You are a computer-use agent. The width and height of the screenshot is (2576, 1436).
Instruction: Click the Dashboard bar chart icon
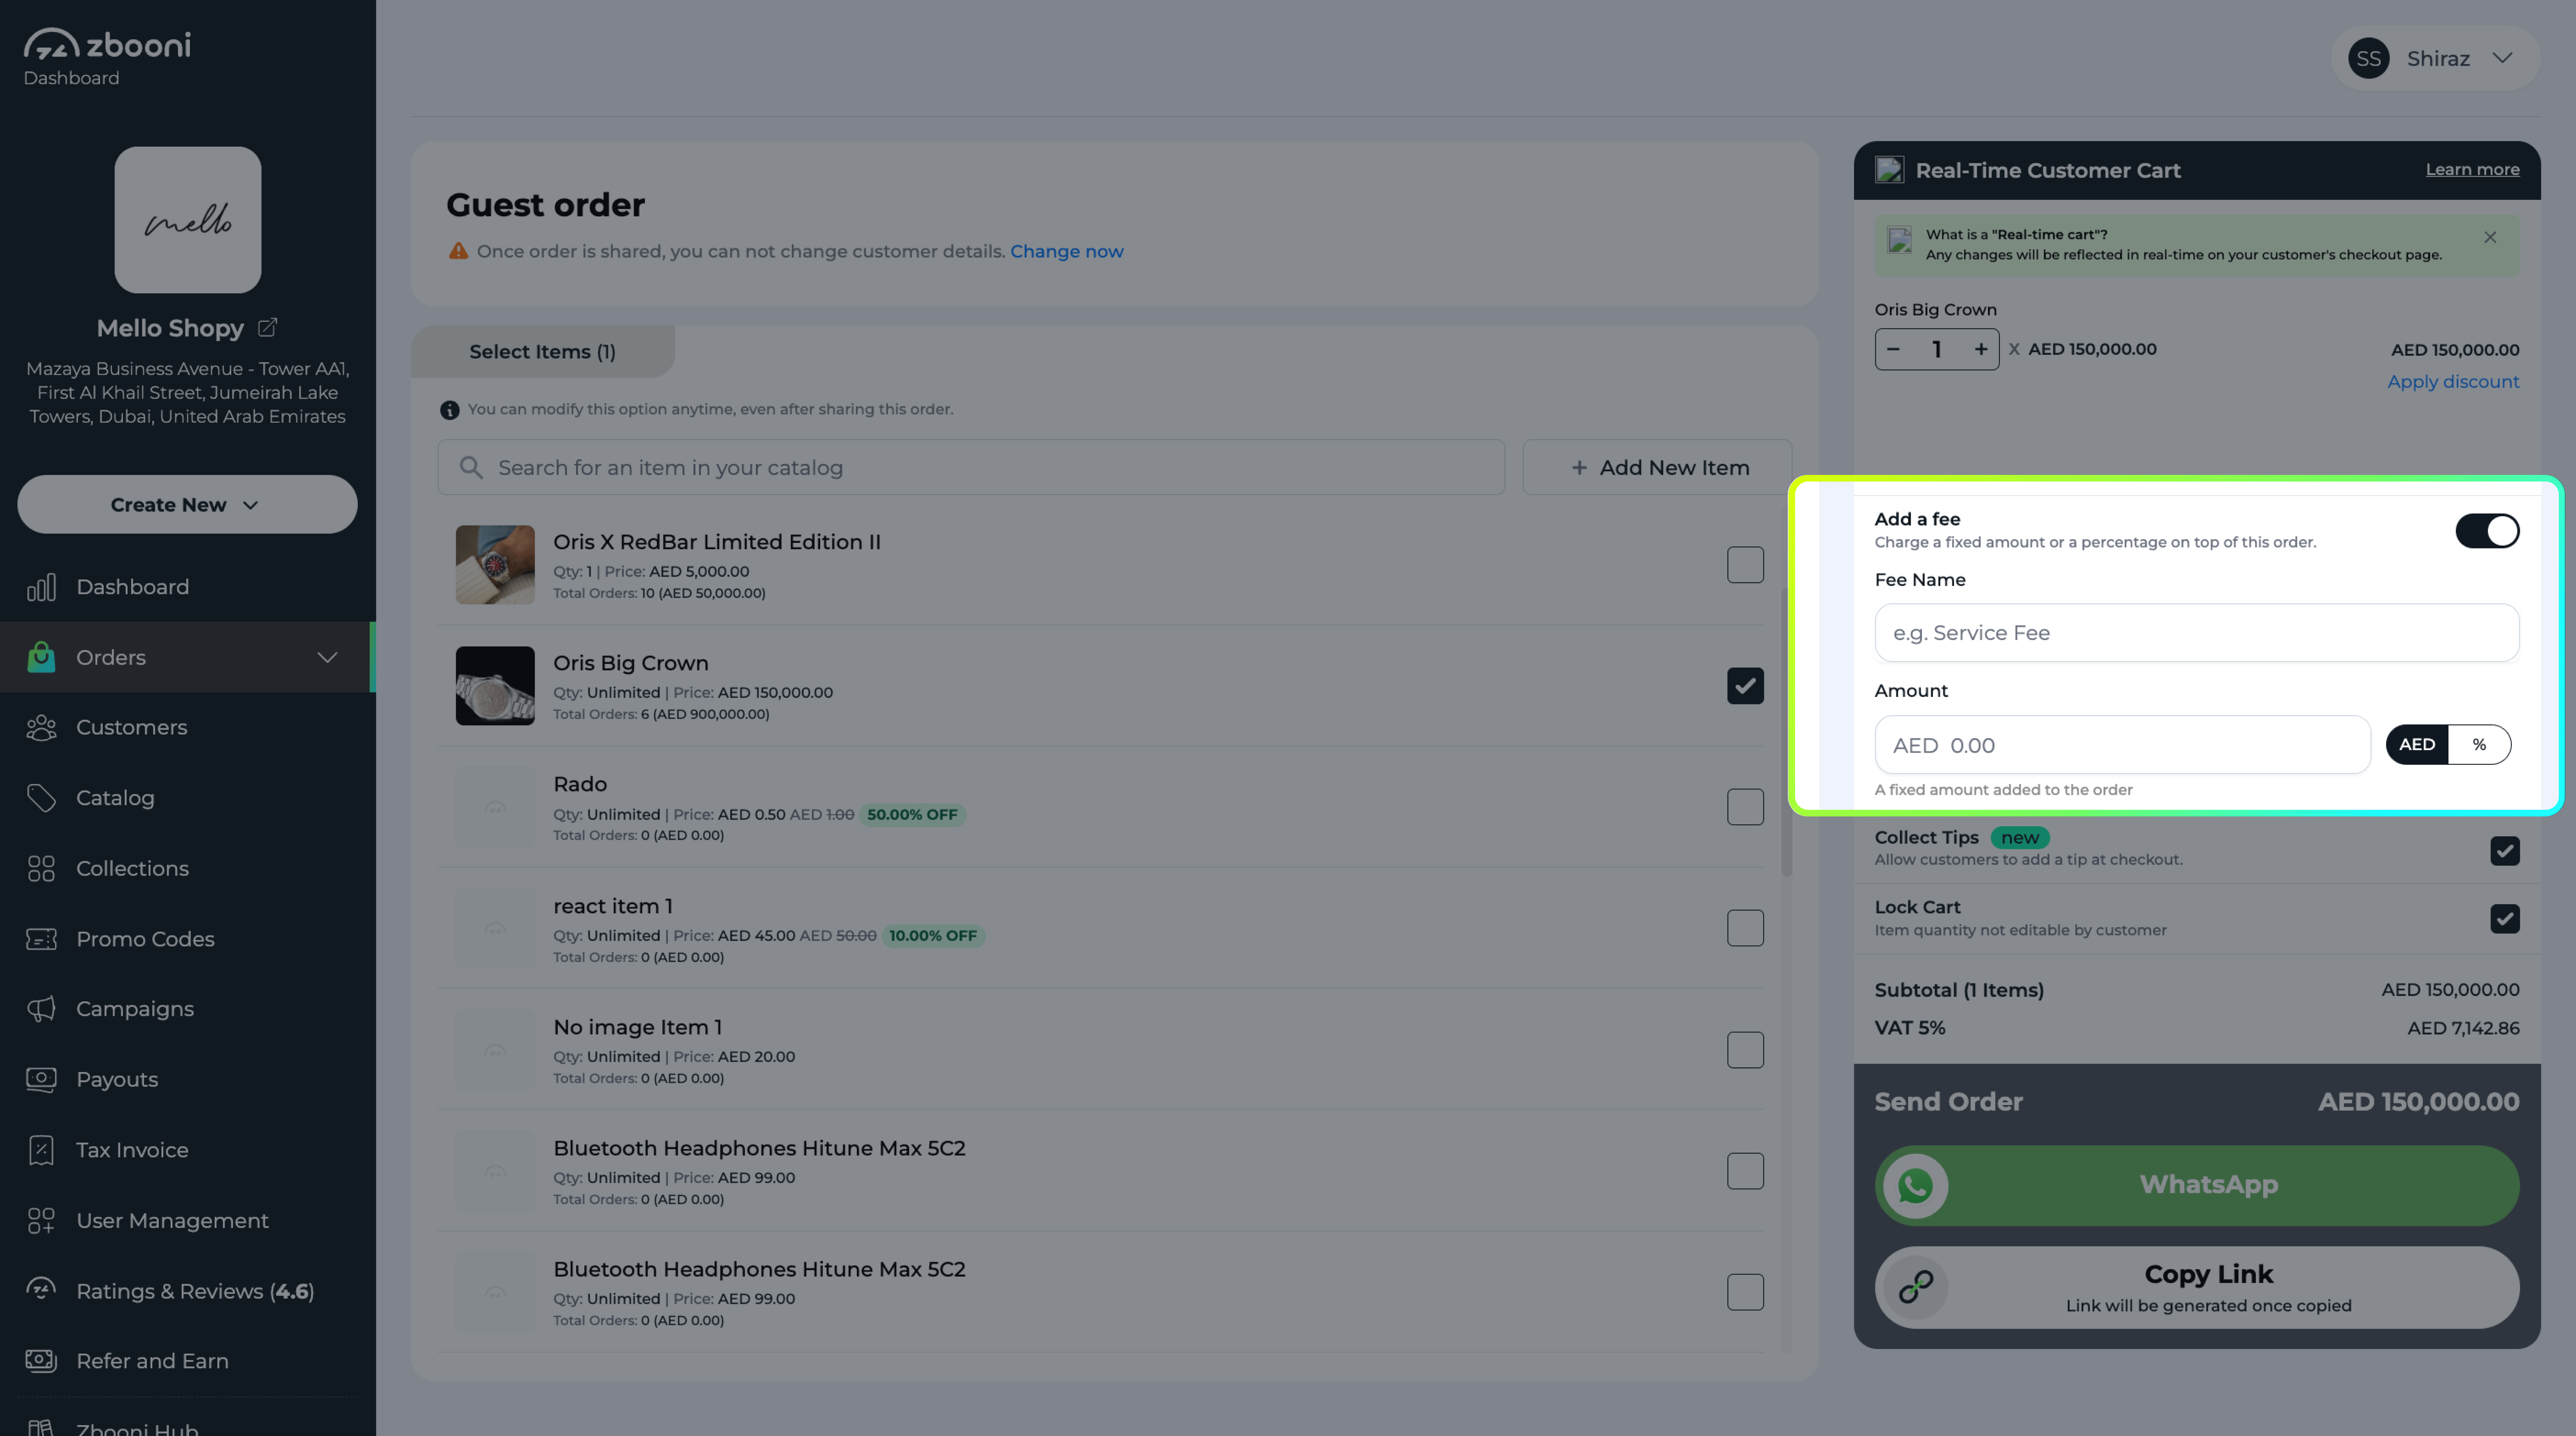coord(41,587)
